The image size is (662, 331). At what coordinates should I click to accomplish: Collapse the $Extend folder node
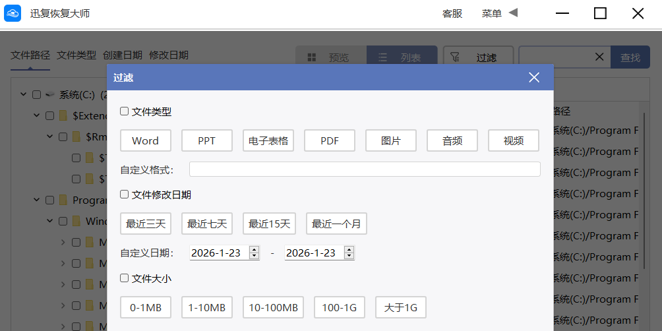tap(36, 116)
